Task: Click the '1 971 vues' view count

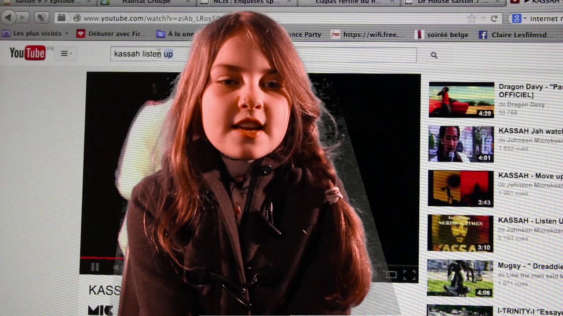Action: (513, 284)
